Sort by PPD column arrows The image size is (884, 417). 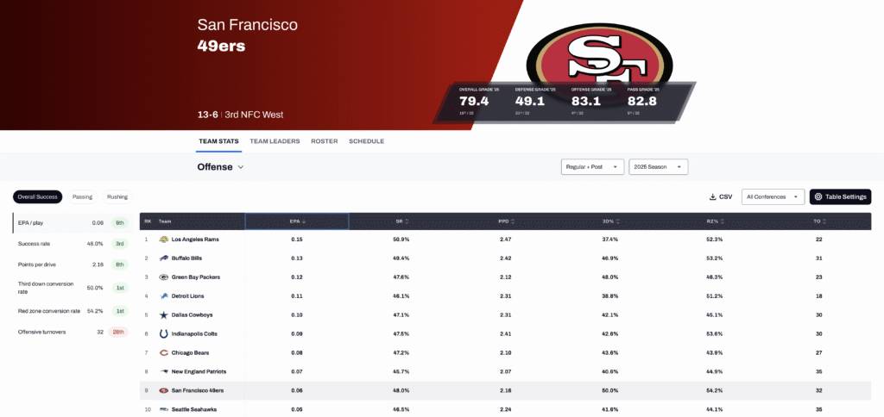coord(512,221)
